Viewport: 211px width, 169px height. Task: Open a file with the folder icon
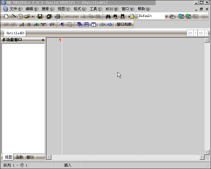(x=27, y=16)
